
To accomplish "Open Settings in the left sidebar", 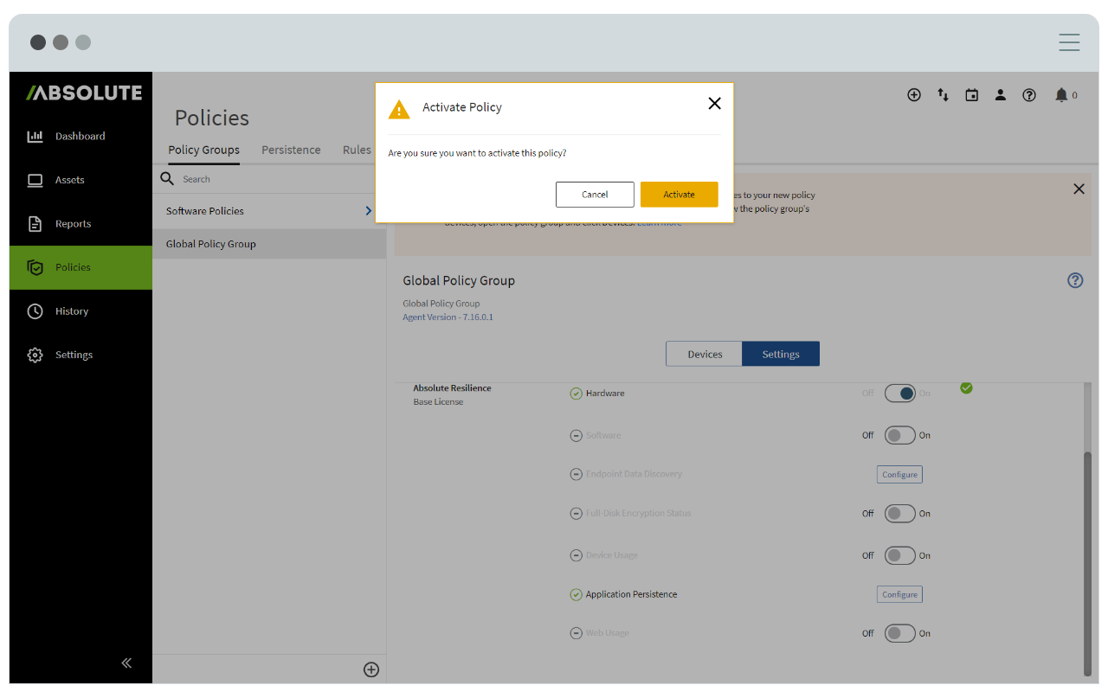I will click(81, 355).
